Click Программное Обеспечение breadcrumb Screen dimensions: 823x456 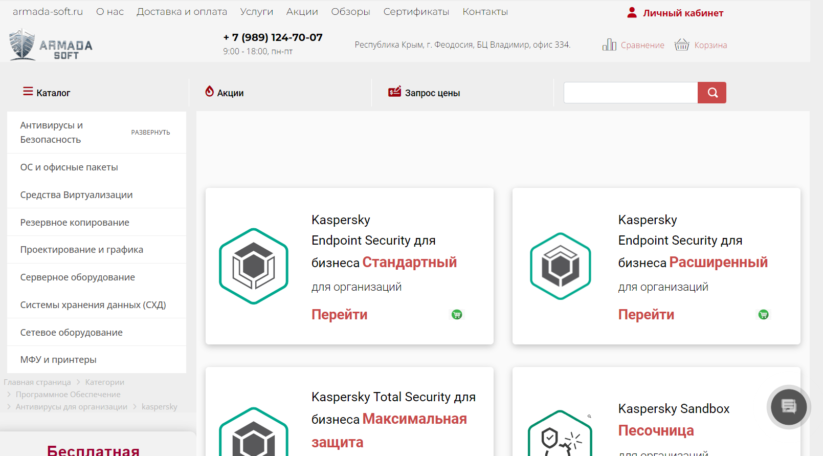(68, 395)
